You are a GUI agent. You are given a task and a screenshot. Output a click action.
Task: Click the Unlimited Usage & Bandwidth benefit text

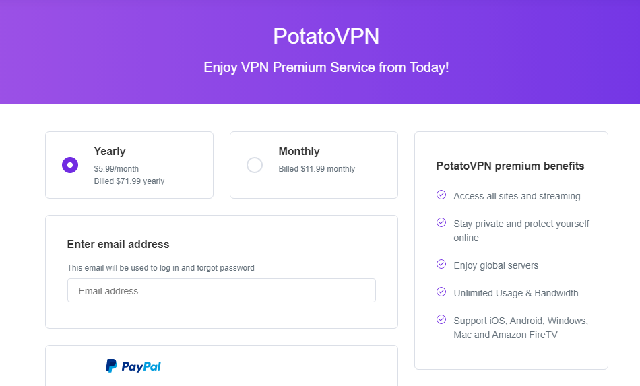(516, 294)
